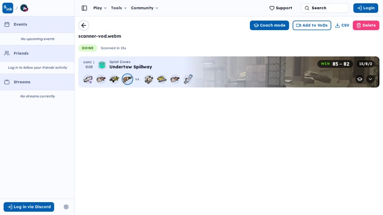Open the Friends section in sidebar
383x215 pixels.
37,53
